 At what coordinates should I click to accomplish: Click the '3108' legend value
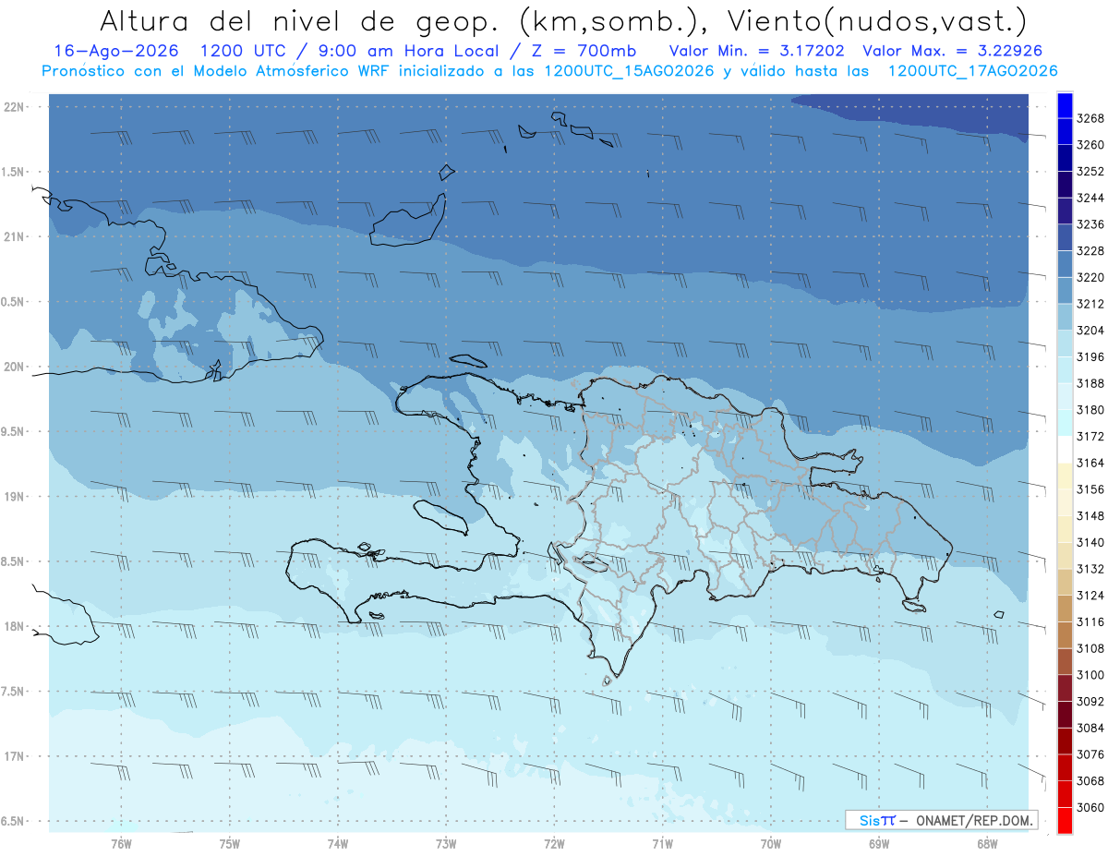point(1090,648)
